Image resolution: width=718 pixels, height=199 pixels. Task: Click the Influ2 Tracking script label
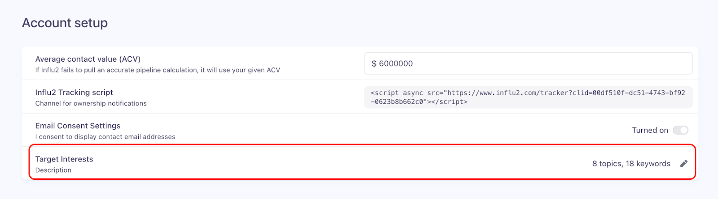(74, 93)
